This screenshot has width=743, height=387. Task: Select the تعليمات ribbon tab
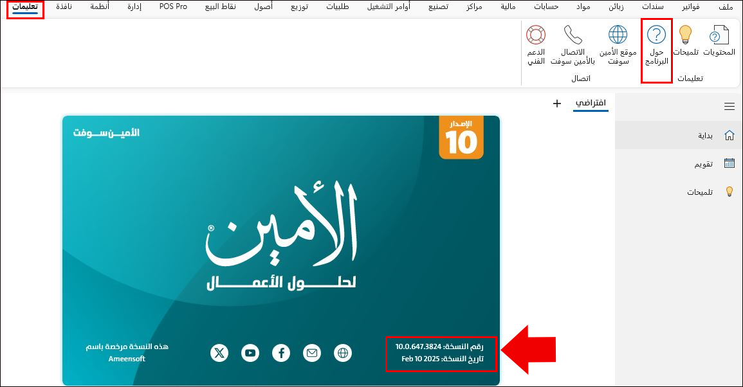point(25,7)
